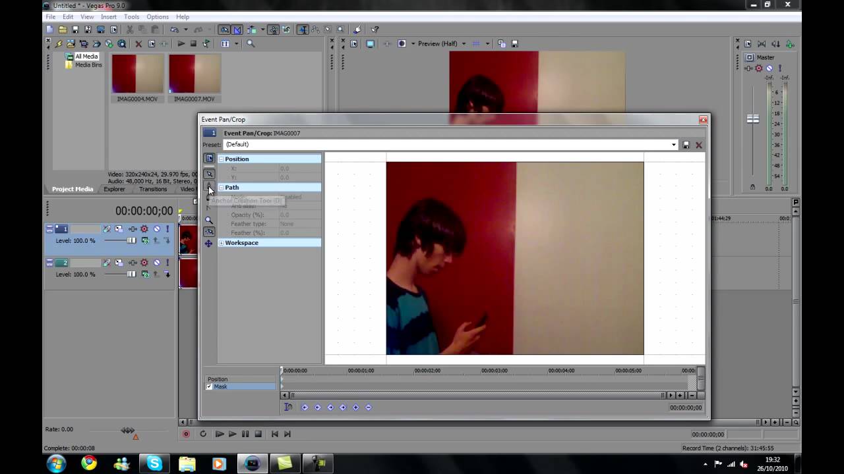Image resolution: width=844 pixels, height=474 pixels.
Task: Adjust the track 1 Level slider
Action: tap(131, 240)
